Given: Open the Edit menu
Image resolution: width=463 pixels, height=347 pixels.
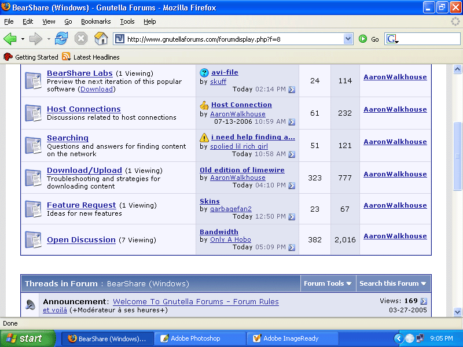Looking at the screenshot, I should coord(28,21).
